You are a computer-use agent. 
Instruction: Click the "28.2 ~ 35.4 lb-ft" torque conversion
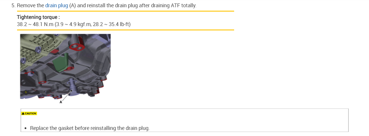(x=111, y=24)
